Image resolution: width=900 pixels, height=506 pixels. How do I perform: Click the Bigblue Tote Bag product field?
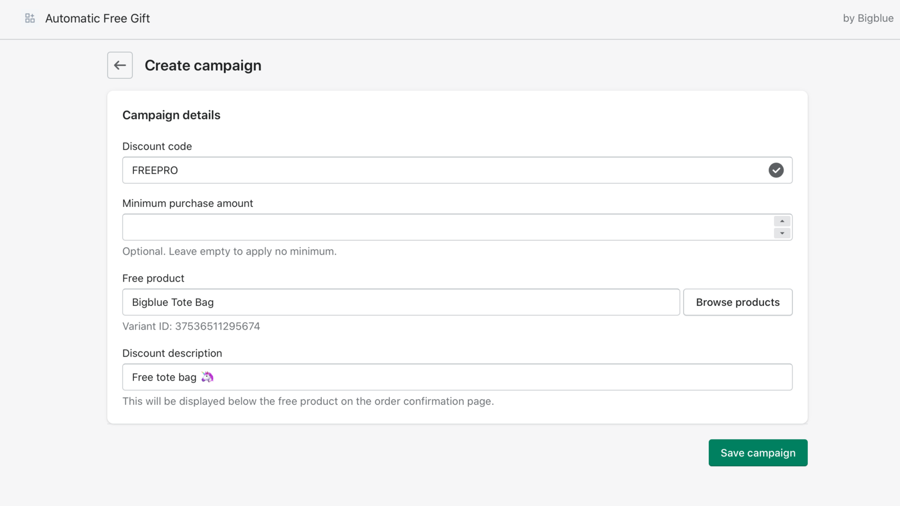pos(394,302)
